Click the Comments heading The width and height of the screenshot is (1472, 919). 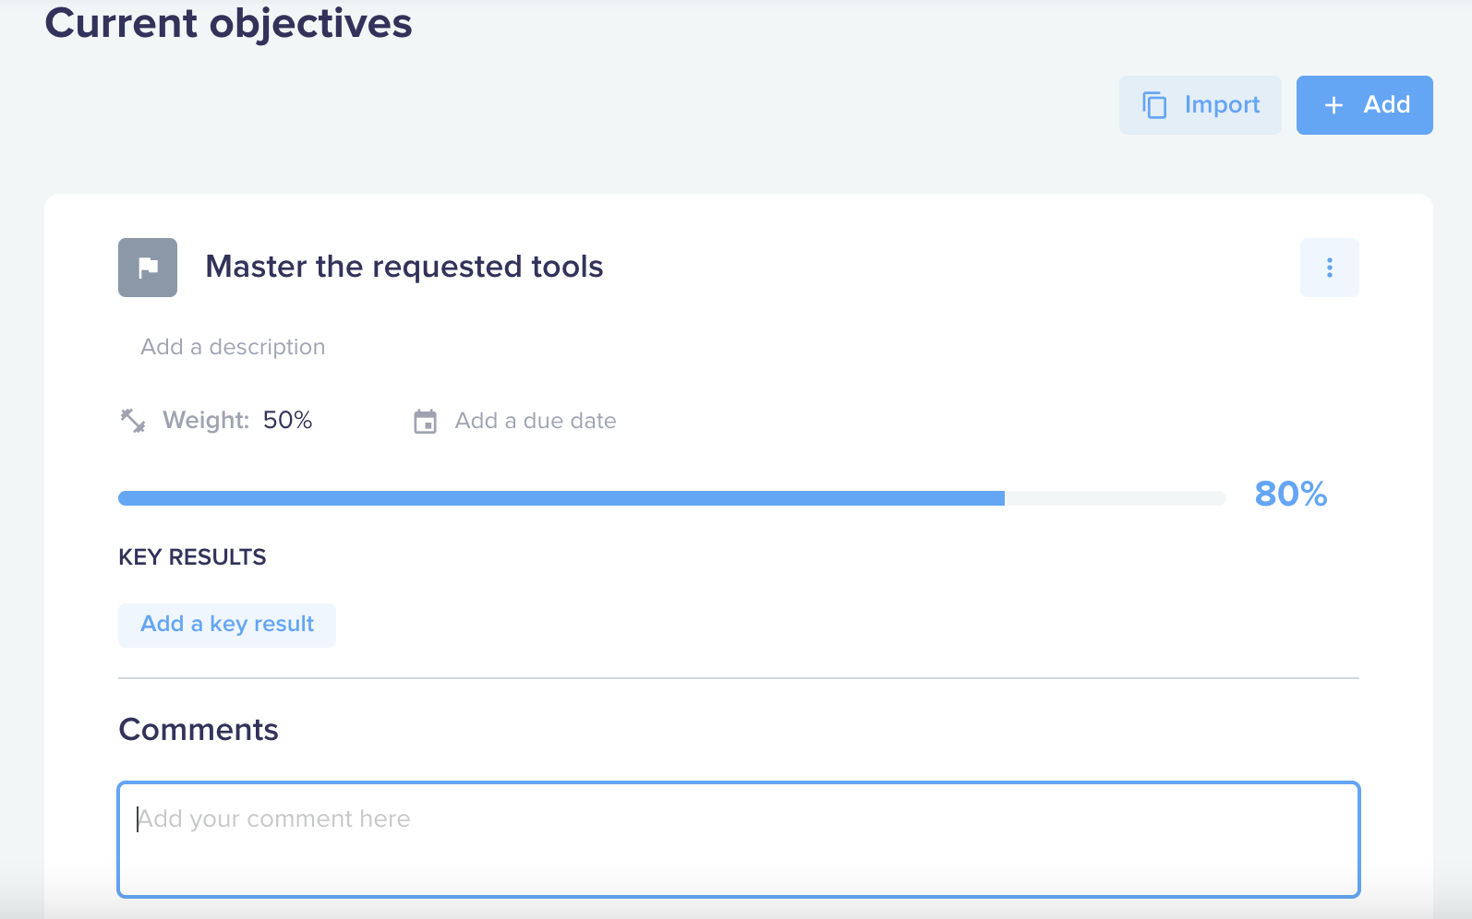click(x=199, y=730)
